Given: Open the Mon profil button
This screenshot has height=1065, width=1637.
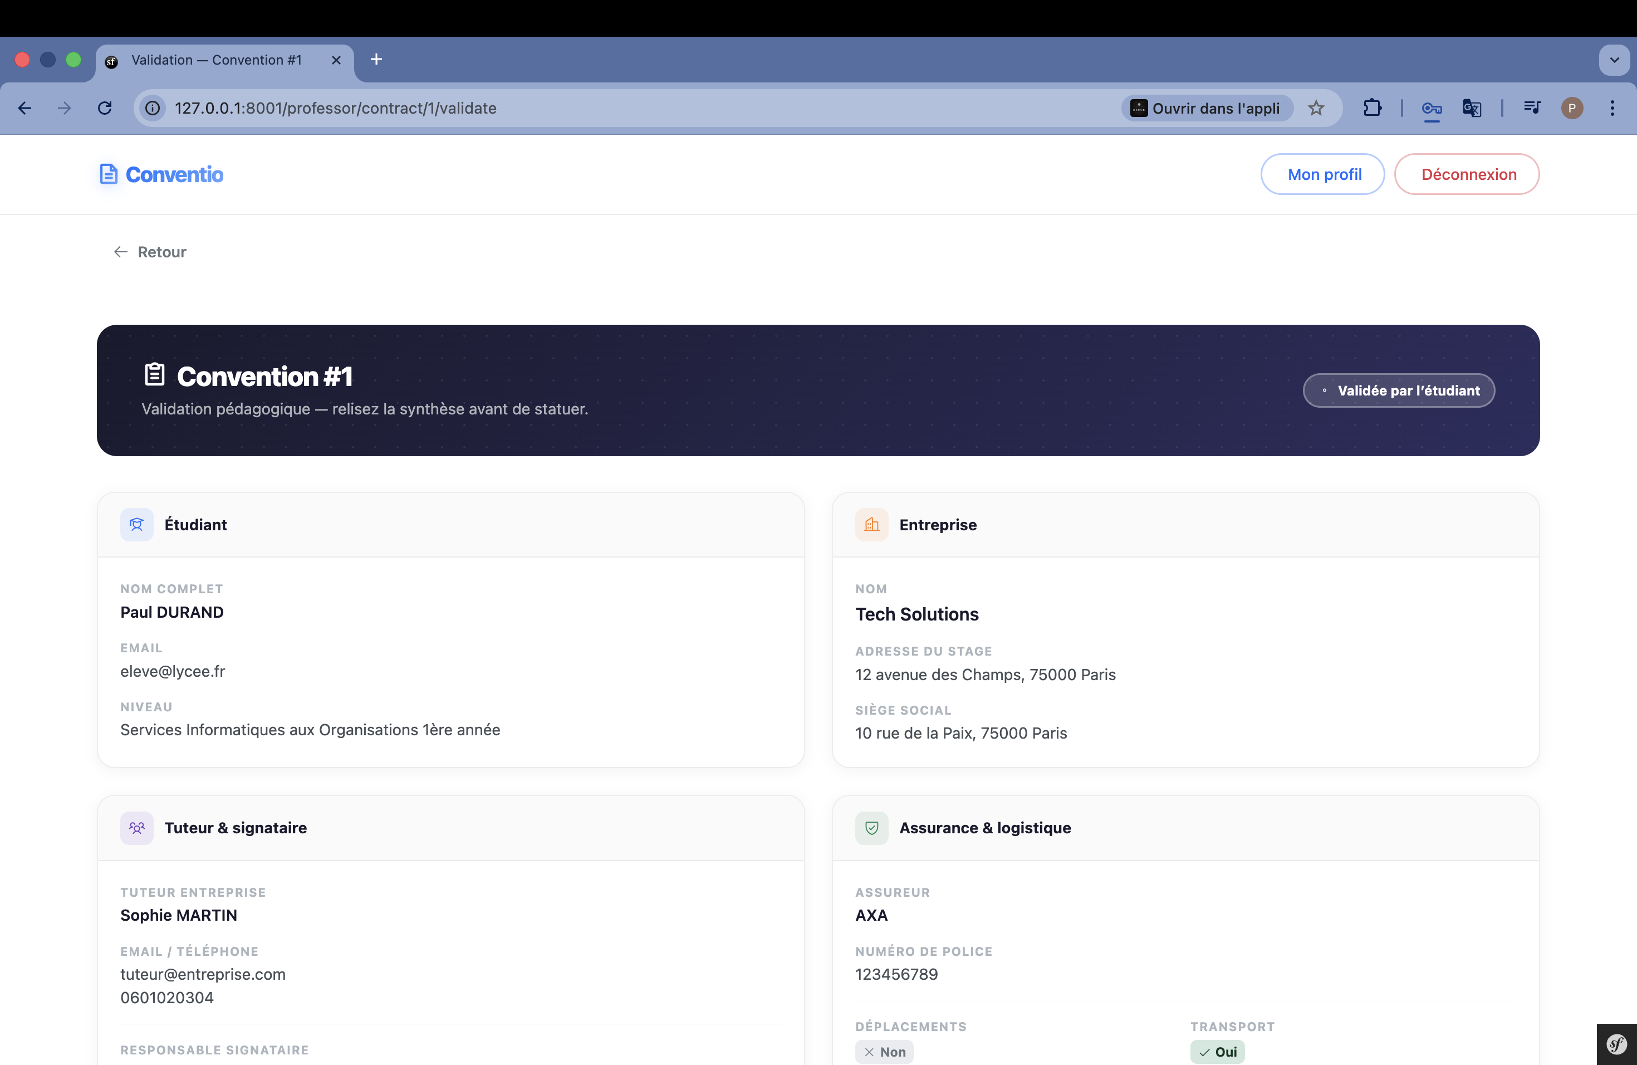Looking at the screenshot, I should (1324, 175).
